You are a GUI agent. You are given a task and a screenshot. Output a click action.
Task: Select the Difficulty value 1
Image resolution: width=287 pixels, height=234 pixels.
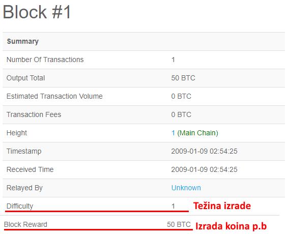click(x=173, y=206)
